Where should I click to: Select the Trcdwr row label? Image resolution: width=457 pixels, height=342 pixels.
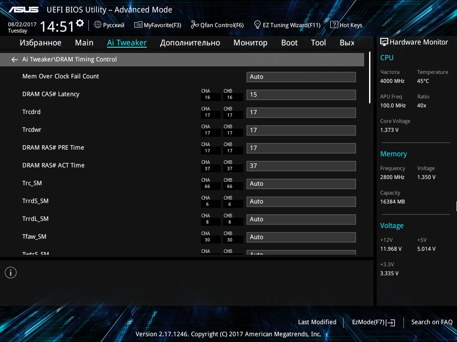tap(32, 130)
